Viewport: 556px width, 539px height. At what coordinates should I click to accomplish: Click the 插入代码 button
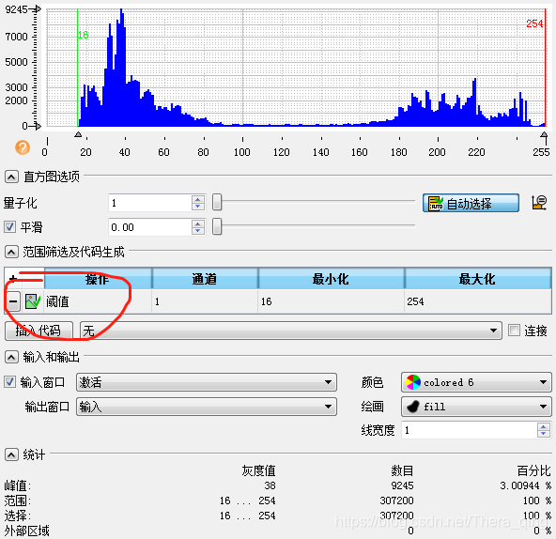coord(39,331)
